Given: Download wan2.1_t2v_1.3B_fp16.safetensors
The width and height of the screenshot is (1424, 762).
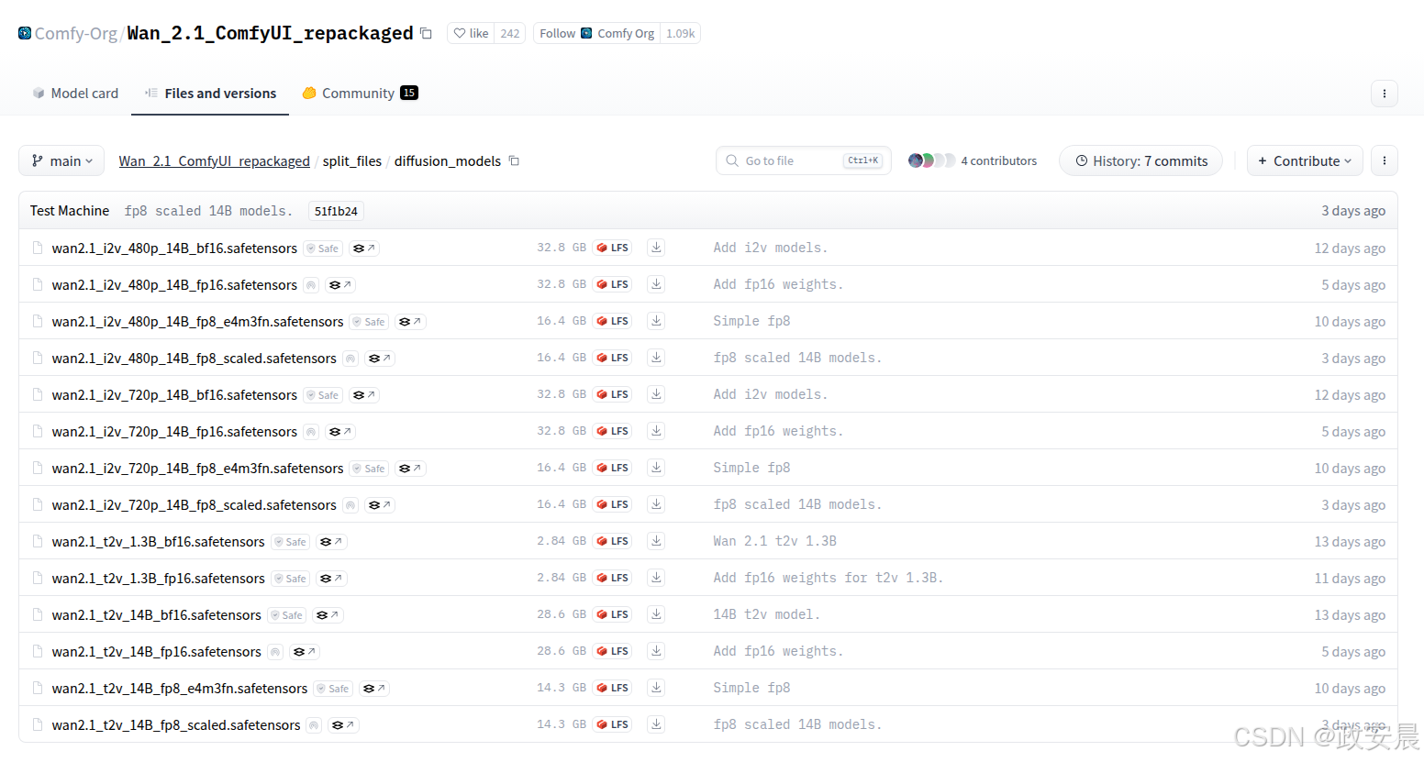Looking at the screenshot, I should [656, 578].
